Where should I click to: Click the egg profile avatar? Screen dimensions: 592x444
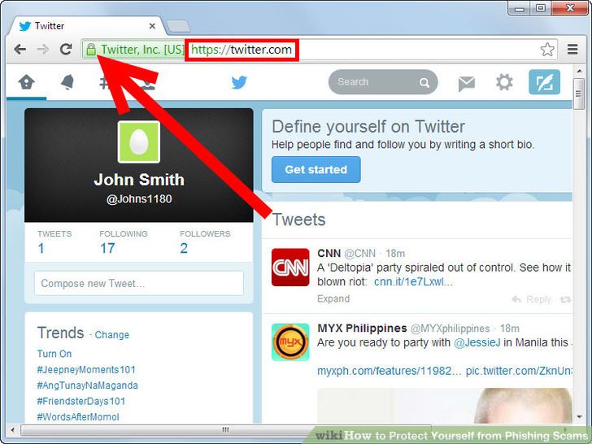click(139, 142)
